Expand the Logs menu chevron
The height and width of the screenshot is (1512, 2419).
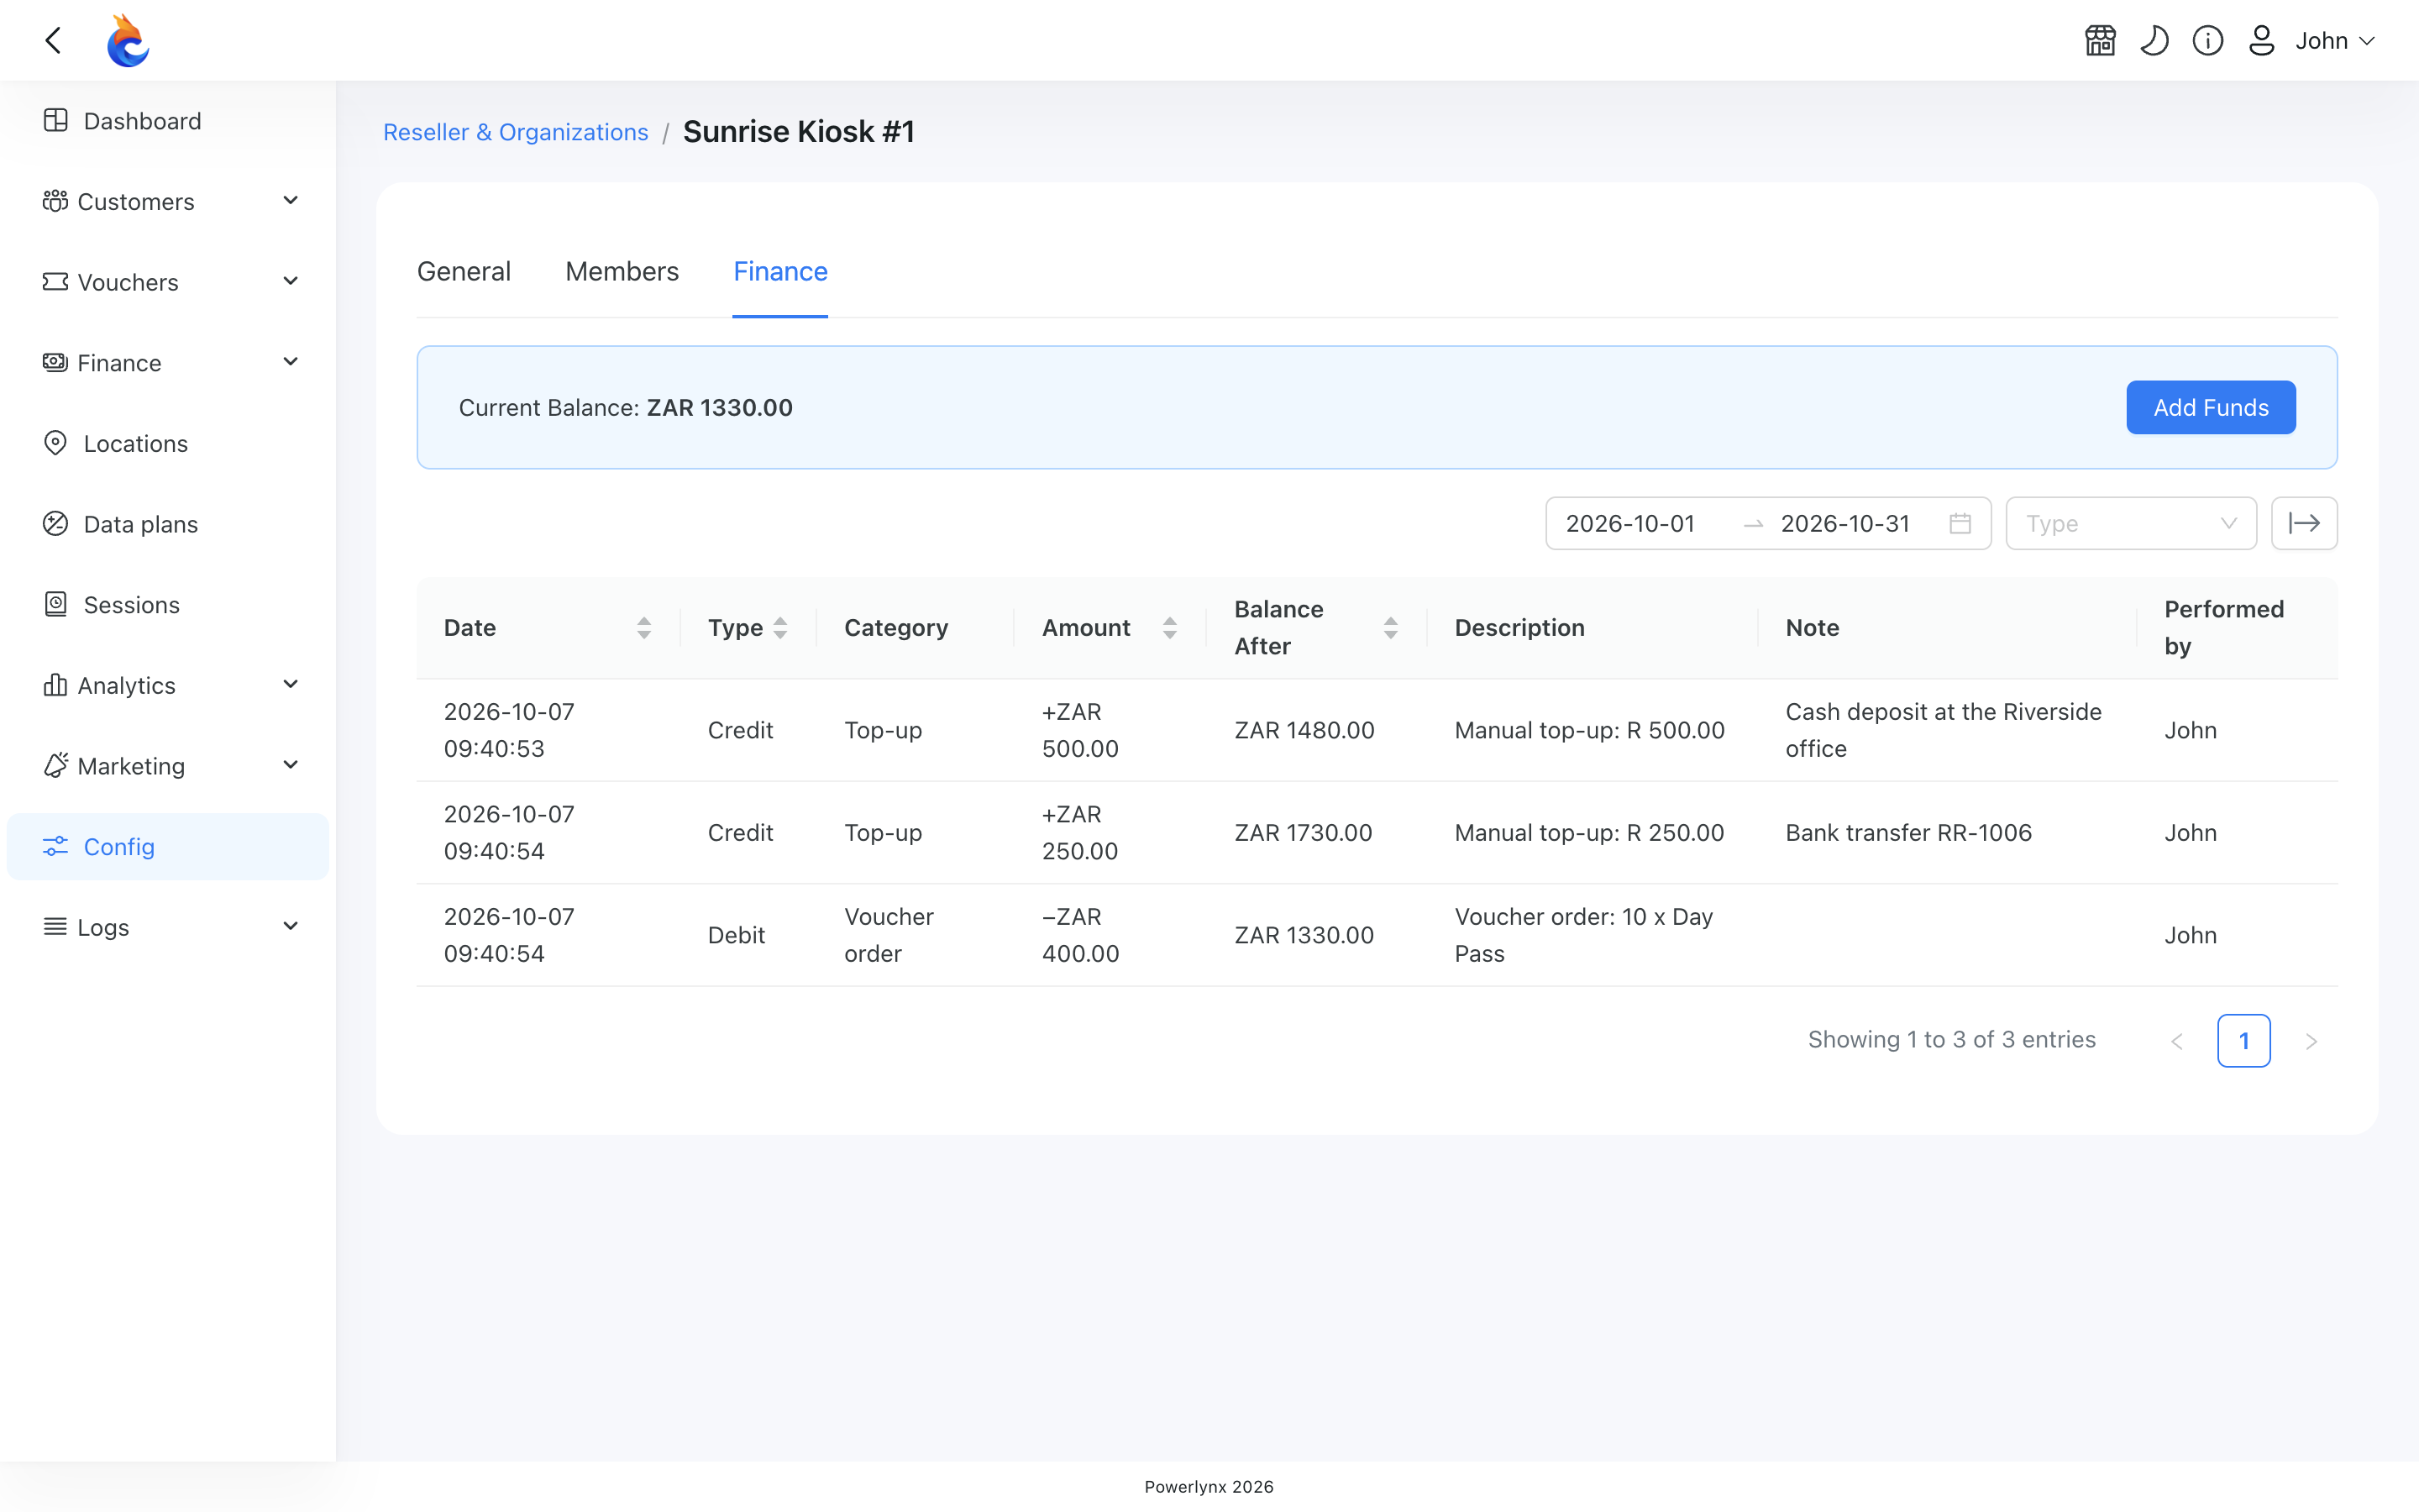pos(291,927)
